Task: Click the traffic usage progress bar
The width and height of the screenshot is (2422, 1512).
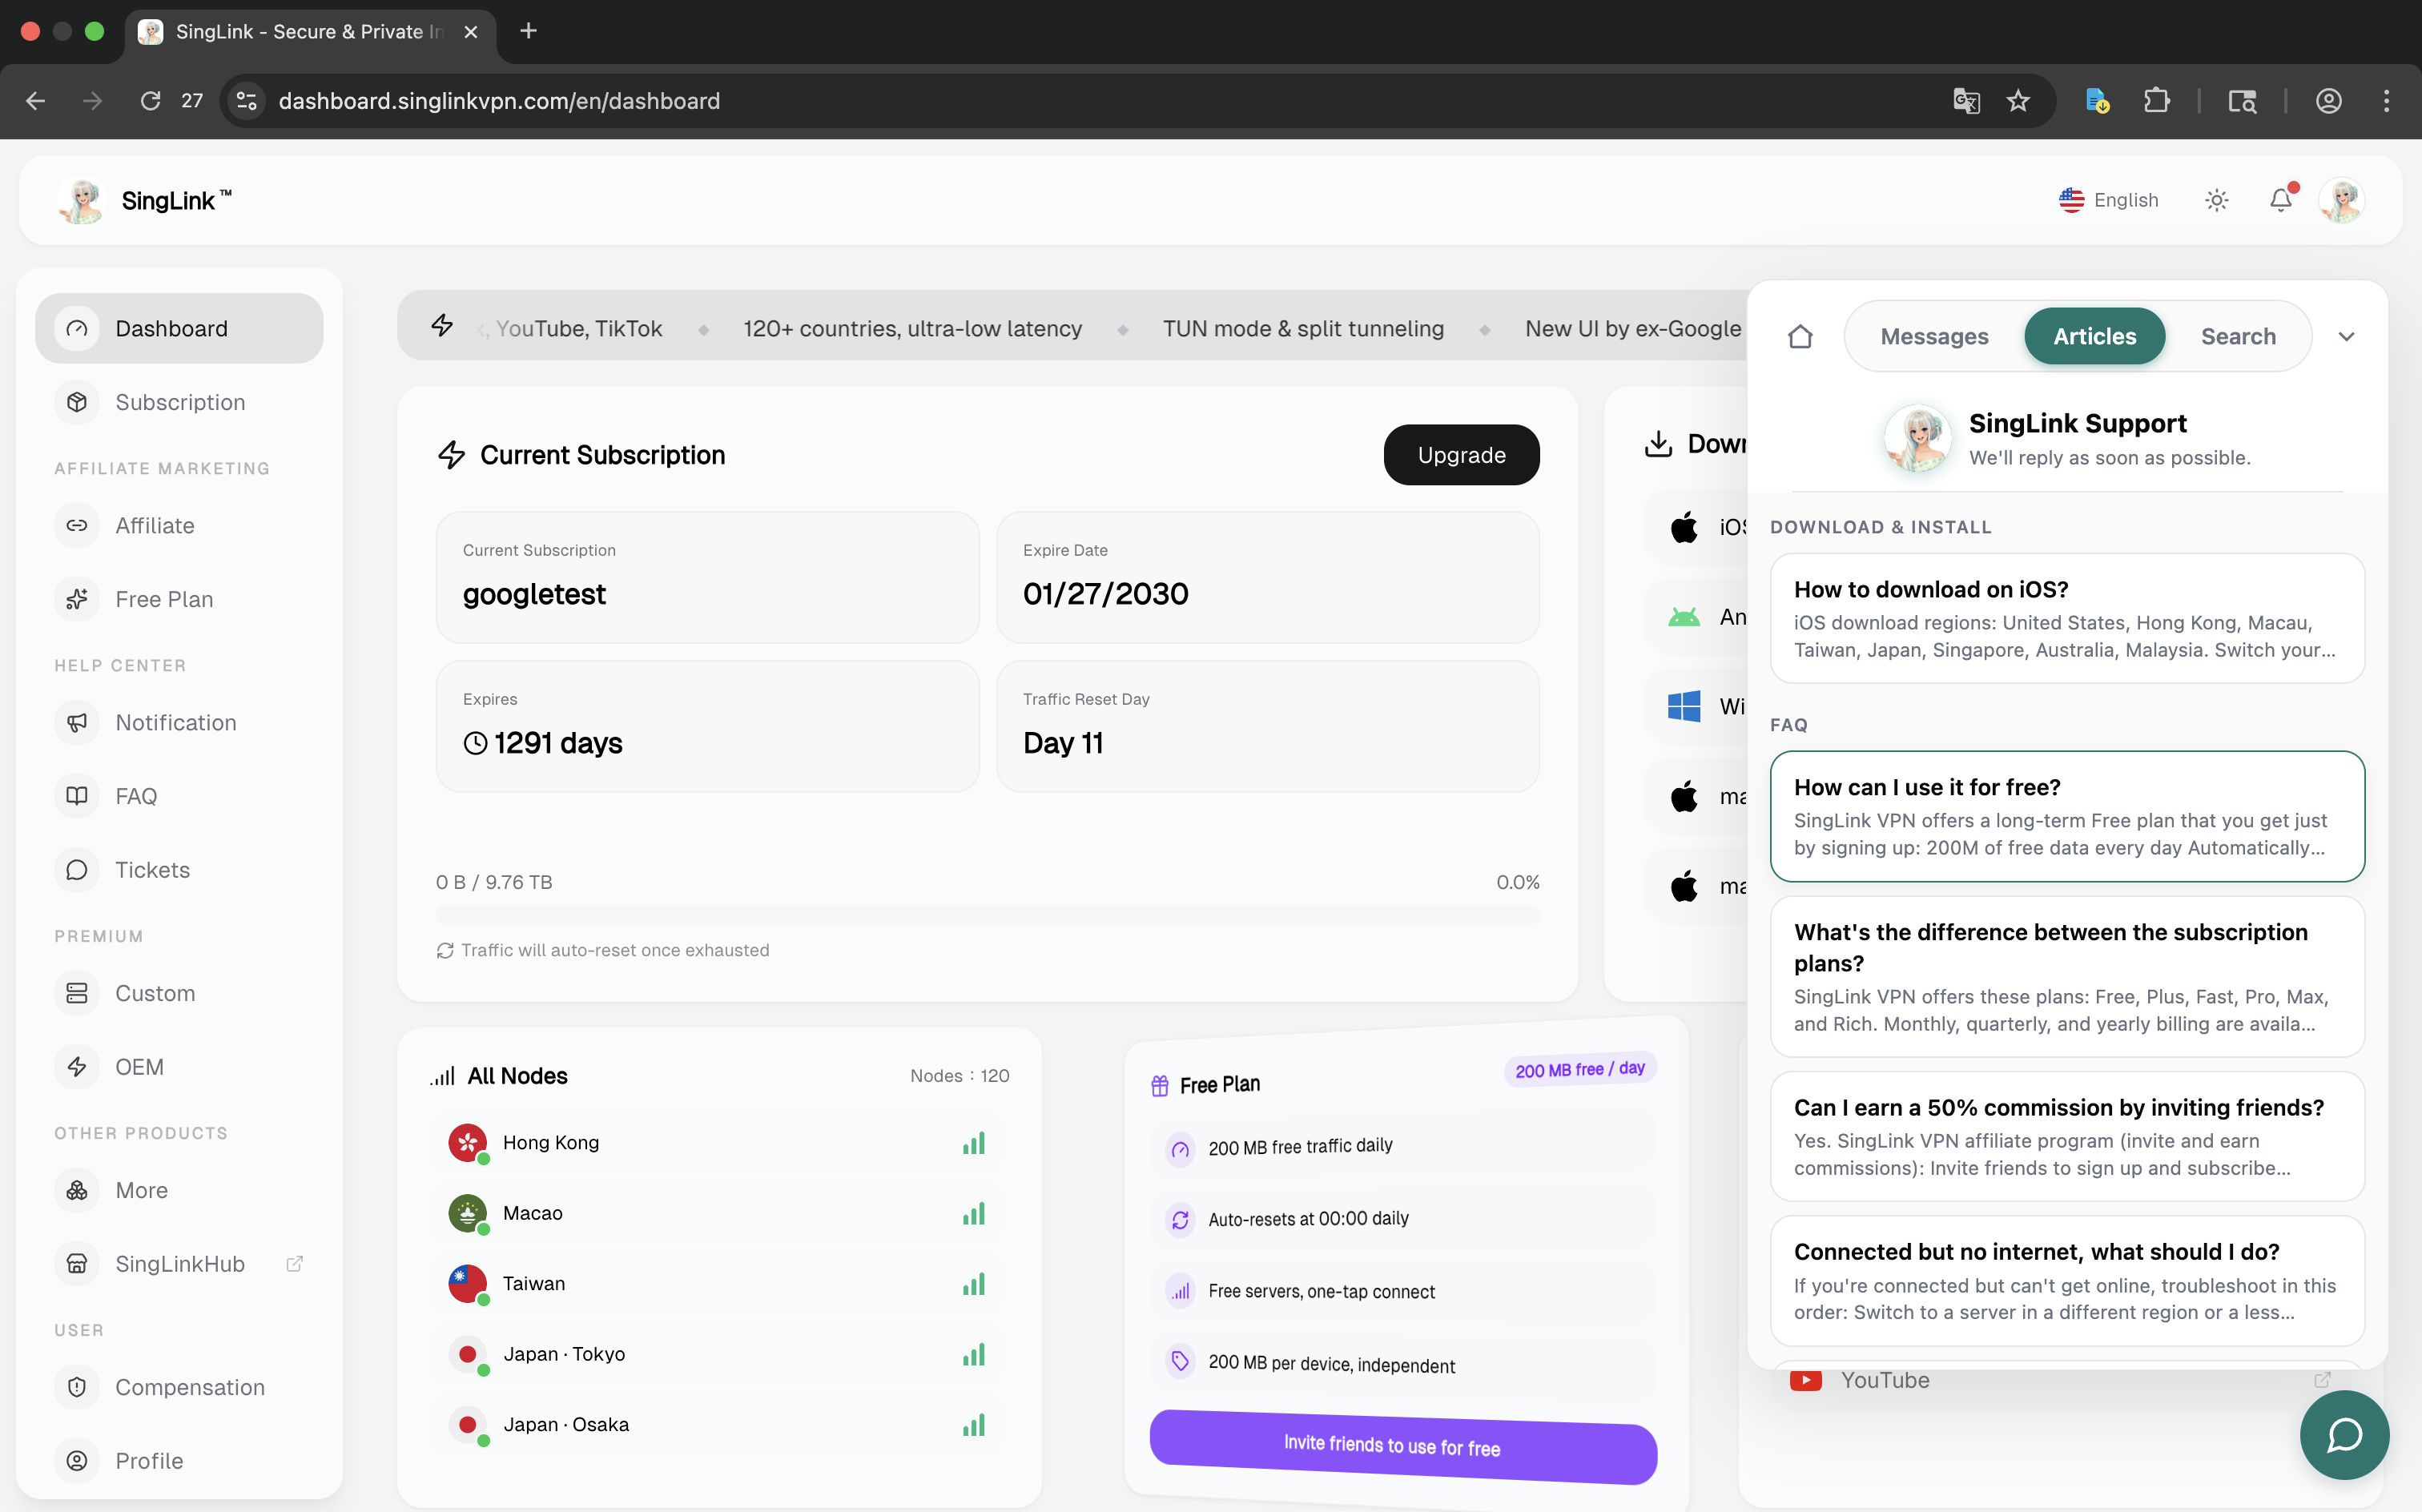Action: (987, 915)
